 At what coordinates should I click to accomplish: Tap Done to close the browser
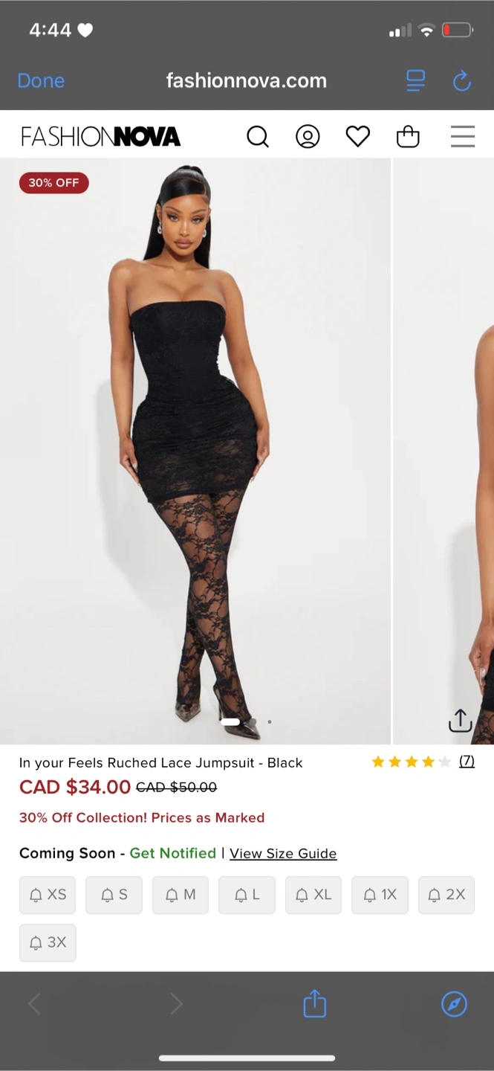(x=41, y=81)
